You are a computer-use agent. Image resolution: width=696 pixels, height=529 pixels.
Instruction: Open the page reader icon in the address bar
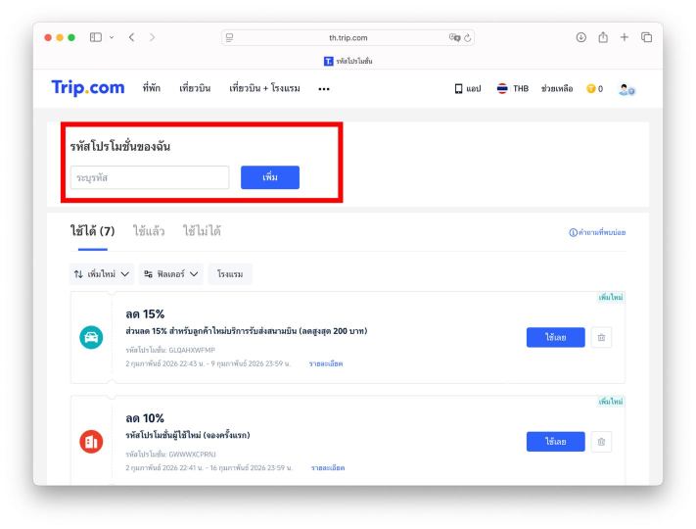[229, 38]
